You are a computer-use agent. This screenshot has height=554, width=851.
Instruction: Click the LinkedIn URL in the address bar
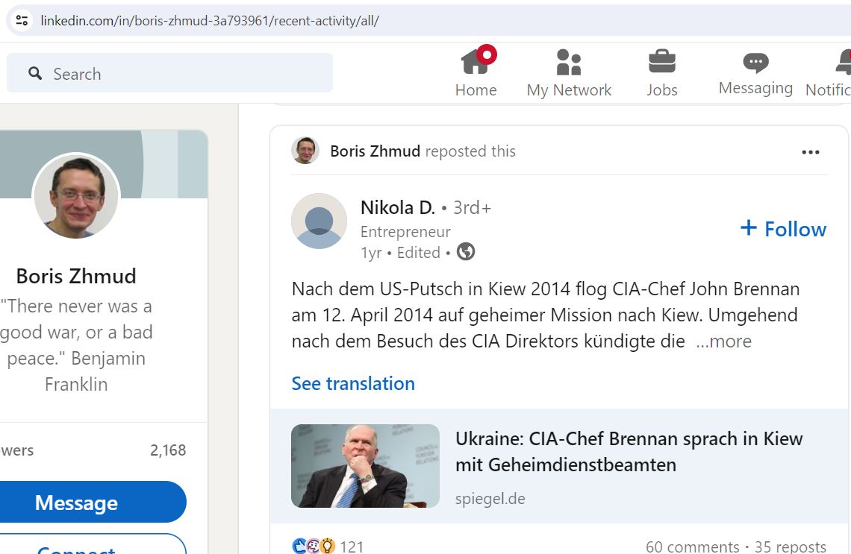(x=210, y=21)
